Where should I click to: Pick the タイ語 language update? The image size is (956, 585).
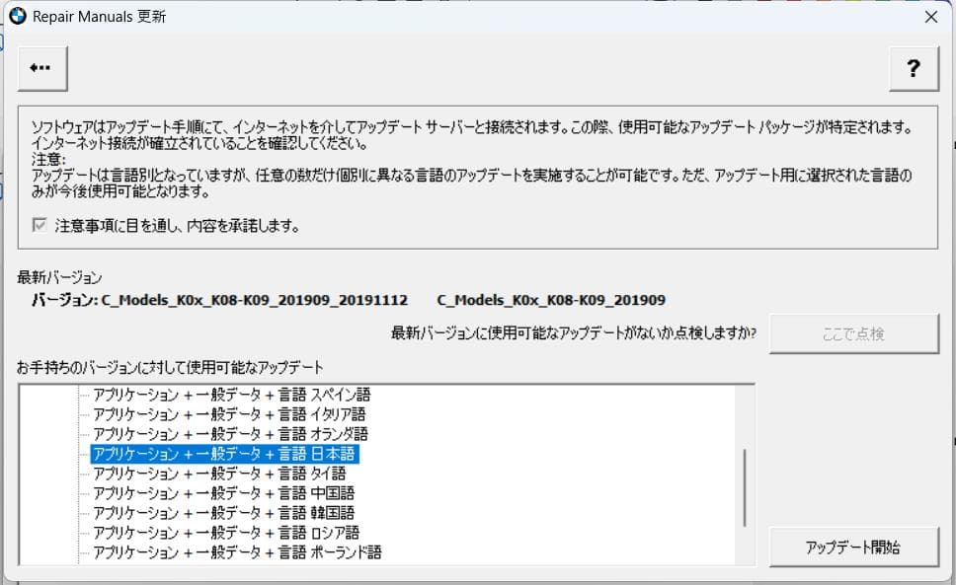[219, 474]
